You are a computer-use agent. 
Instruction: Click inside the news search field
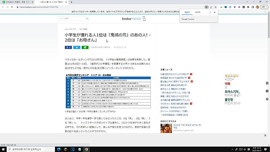click(67, 18)
